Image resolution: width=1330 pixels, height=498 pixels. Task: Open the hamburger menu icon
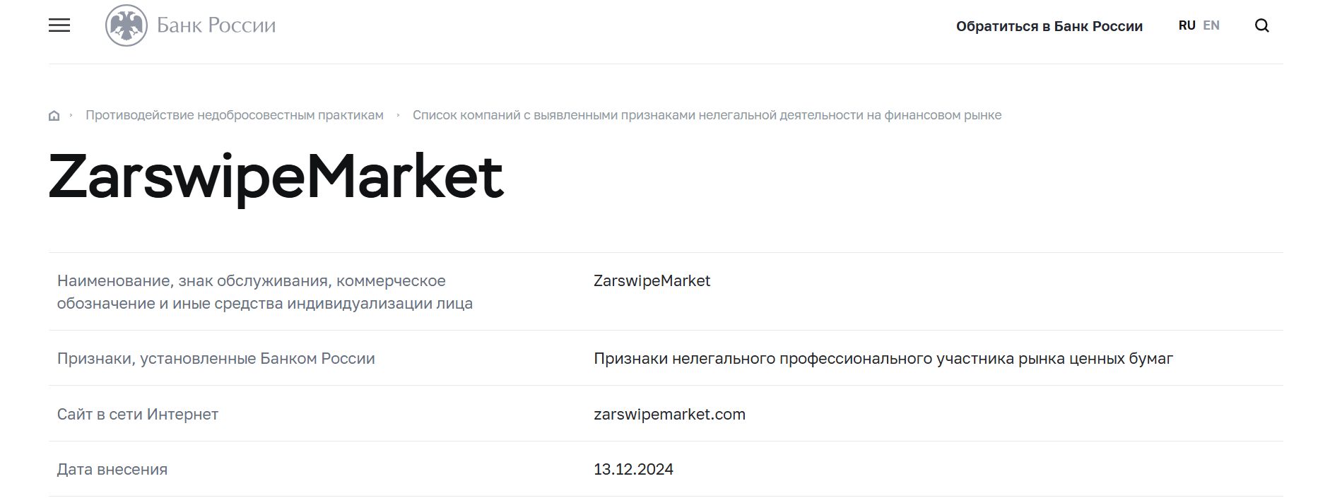pos(59,25)
